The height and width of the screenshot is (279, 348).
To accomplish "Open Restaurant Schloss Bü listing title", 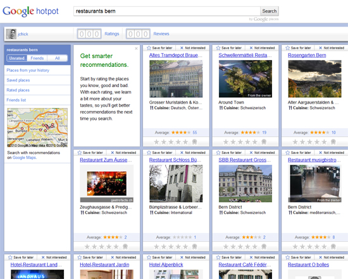I will [x=175, y=160].
